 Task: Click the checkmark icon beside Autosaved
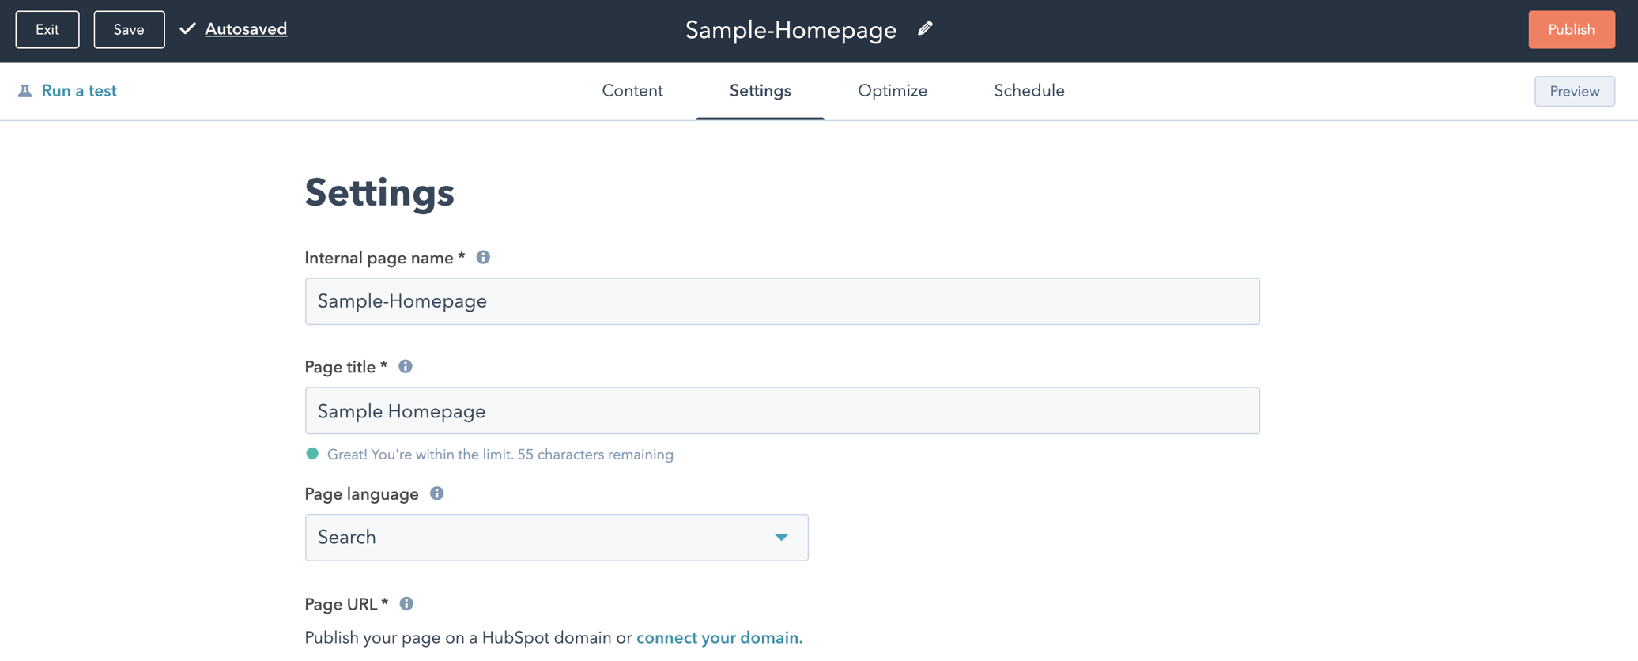tap(187, 29)
